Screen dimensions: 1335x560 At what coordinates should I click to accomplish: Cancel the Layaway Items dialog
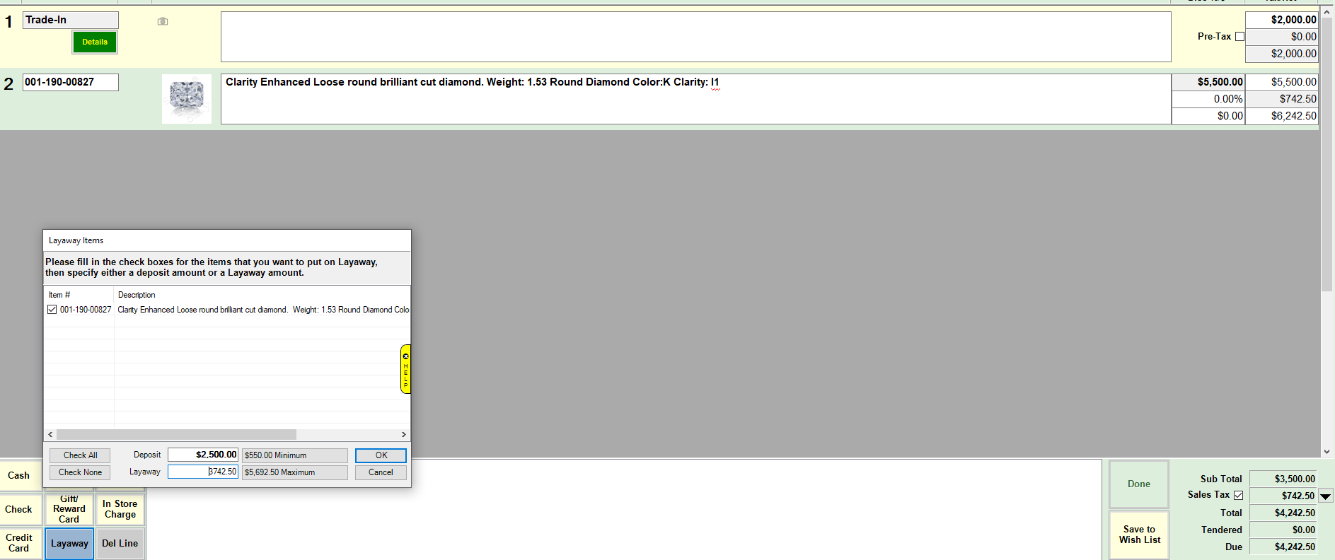point(381,472)
